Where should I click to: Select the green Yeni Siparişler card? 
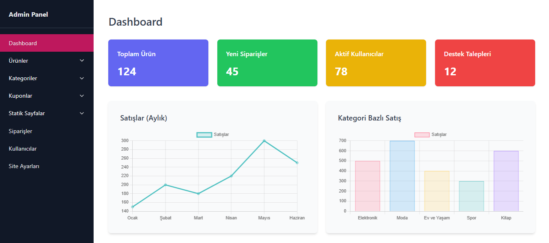pos(267,63)
